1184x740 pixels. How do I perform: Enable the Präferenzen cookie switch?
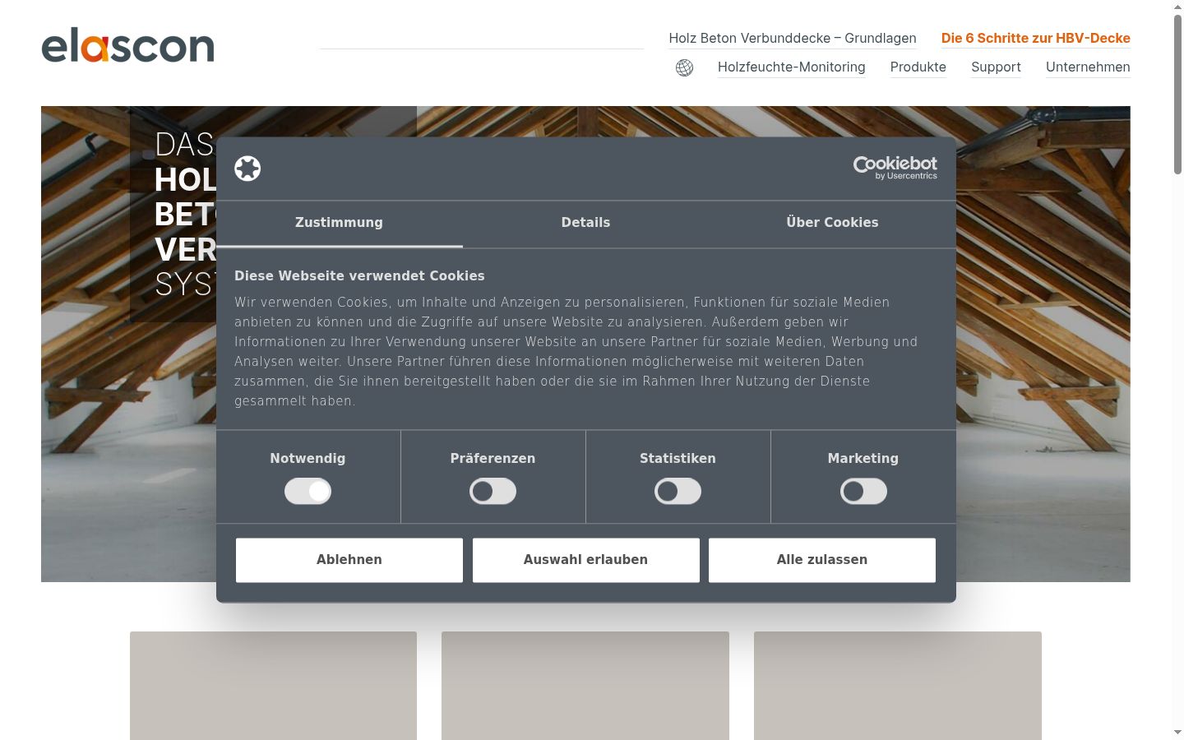(493, 491)
